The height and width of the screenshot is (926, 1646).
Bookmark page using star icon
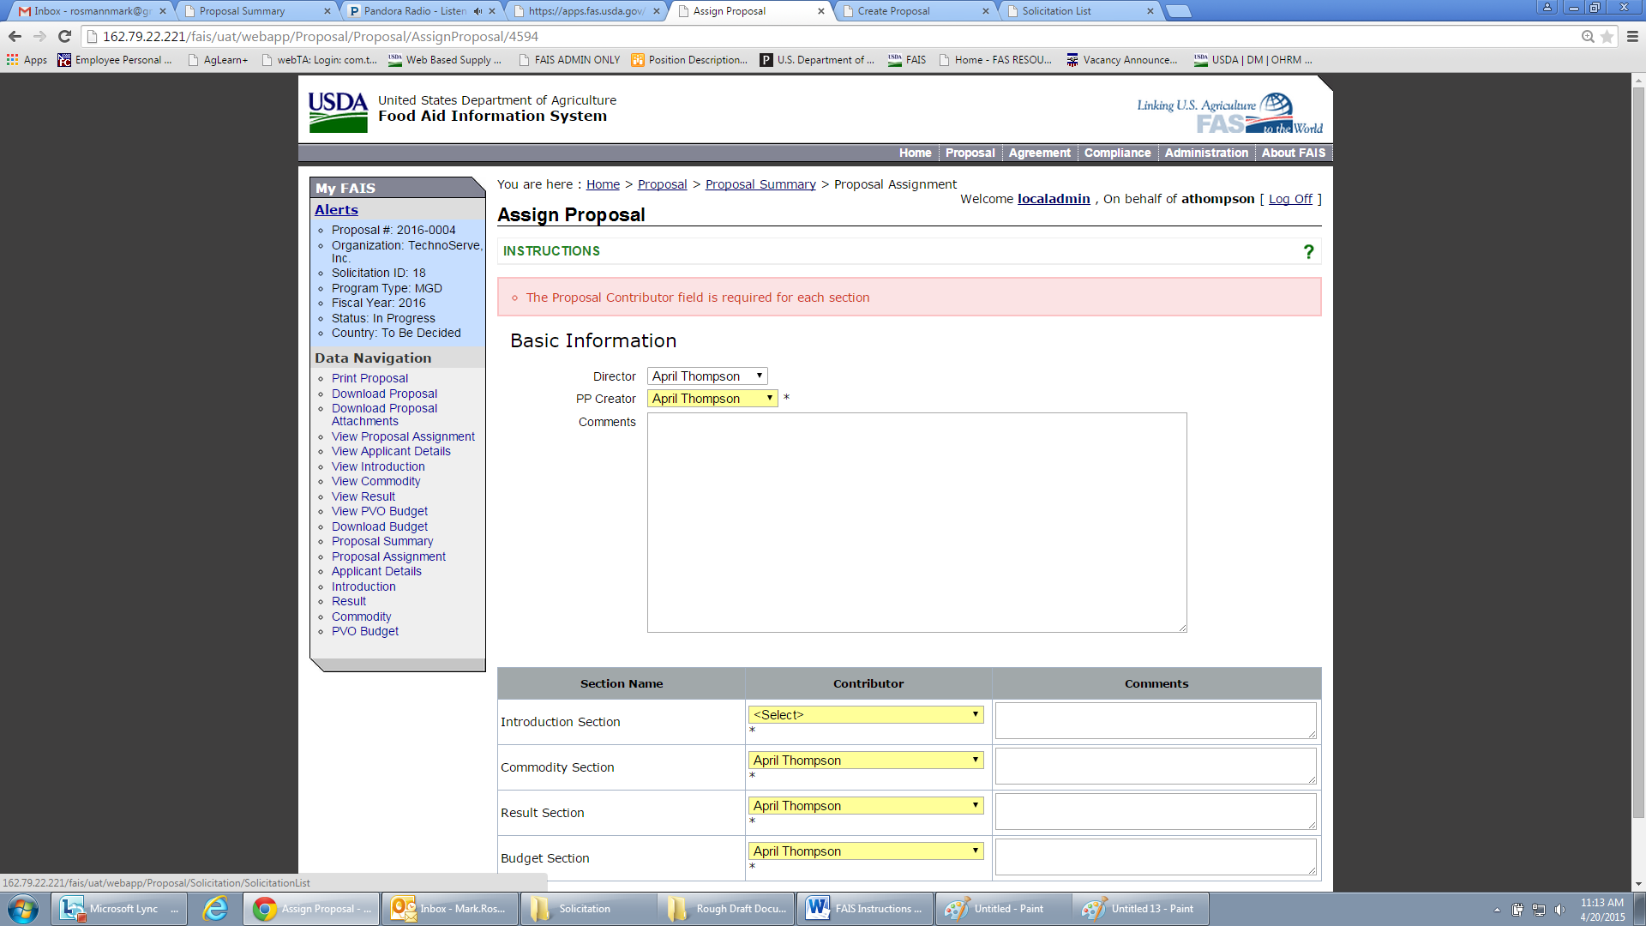1607,36
